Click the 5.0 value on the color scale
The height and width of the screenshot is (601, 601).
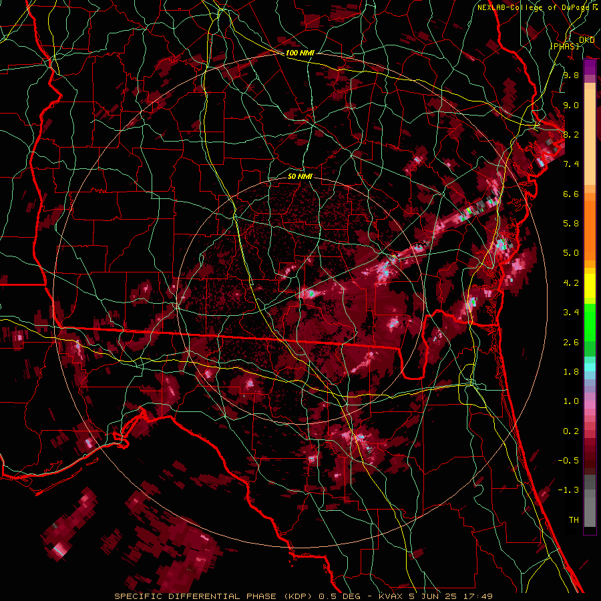point(571,253)
